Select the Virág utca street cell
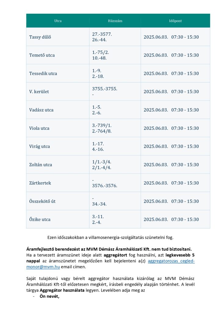Screen dimensions: 221x312 58,146
